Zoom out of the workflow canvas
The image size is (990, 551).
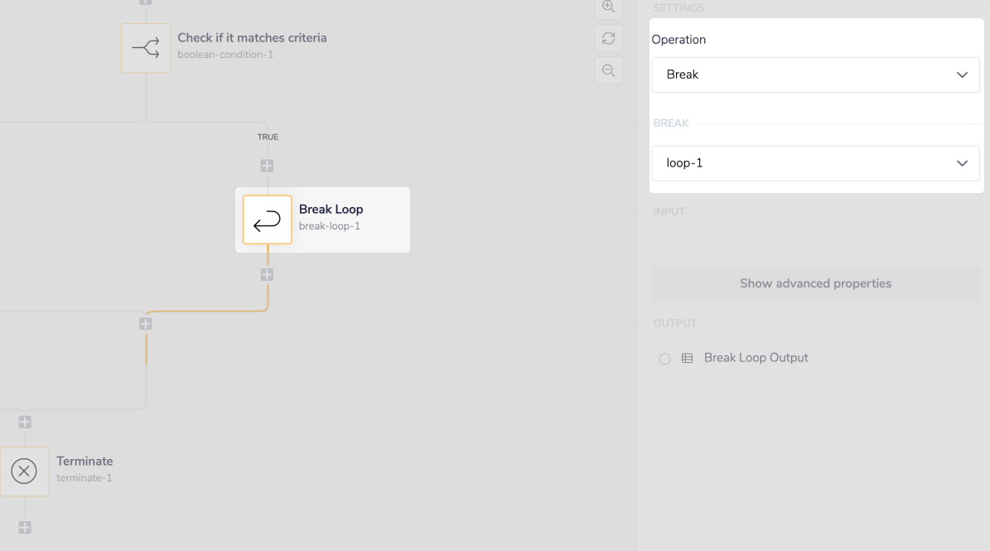608,70
